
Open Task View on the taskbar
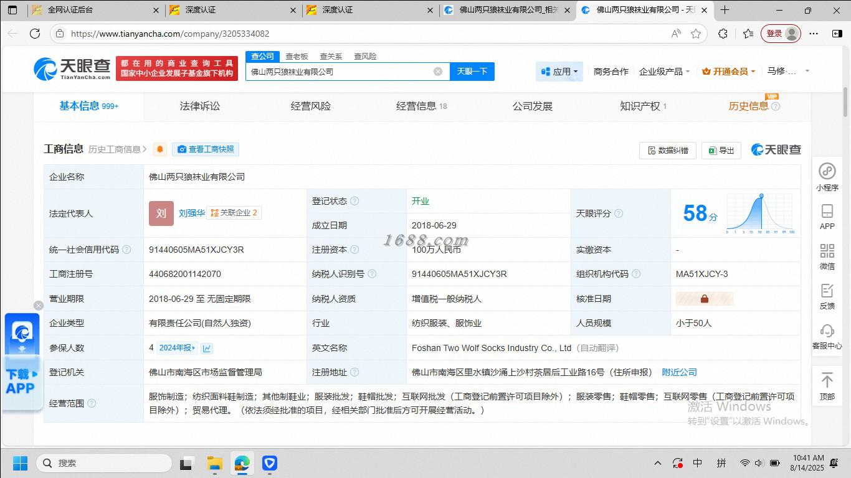[x=187, y=463]
